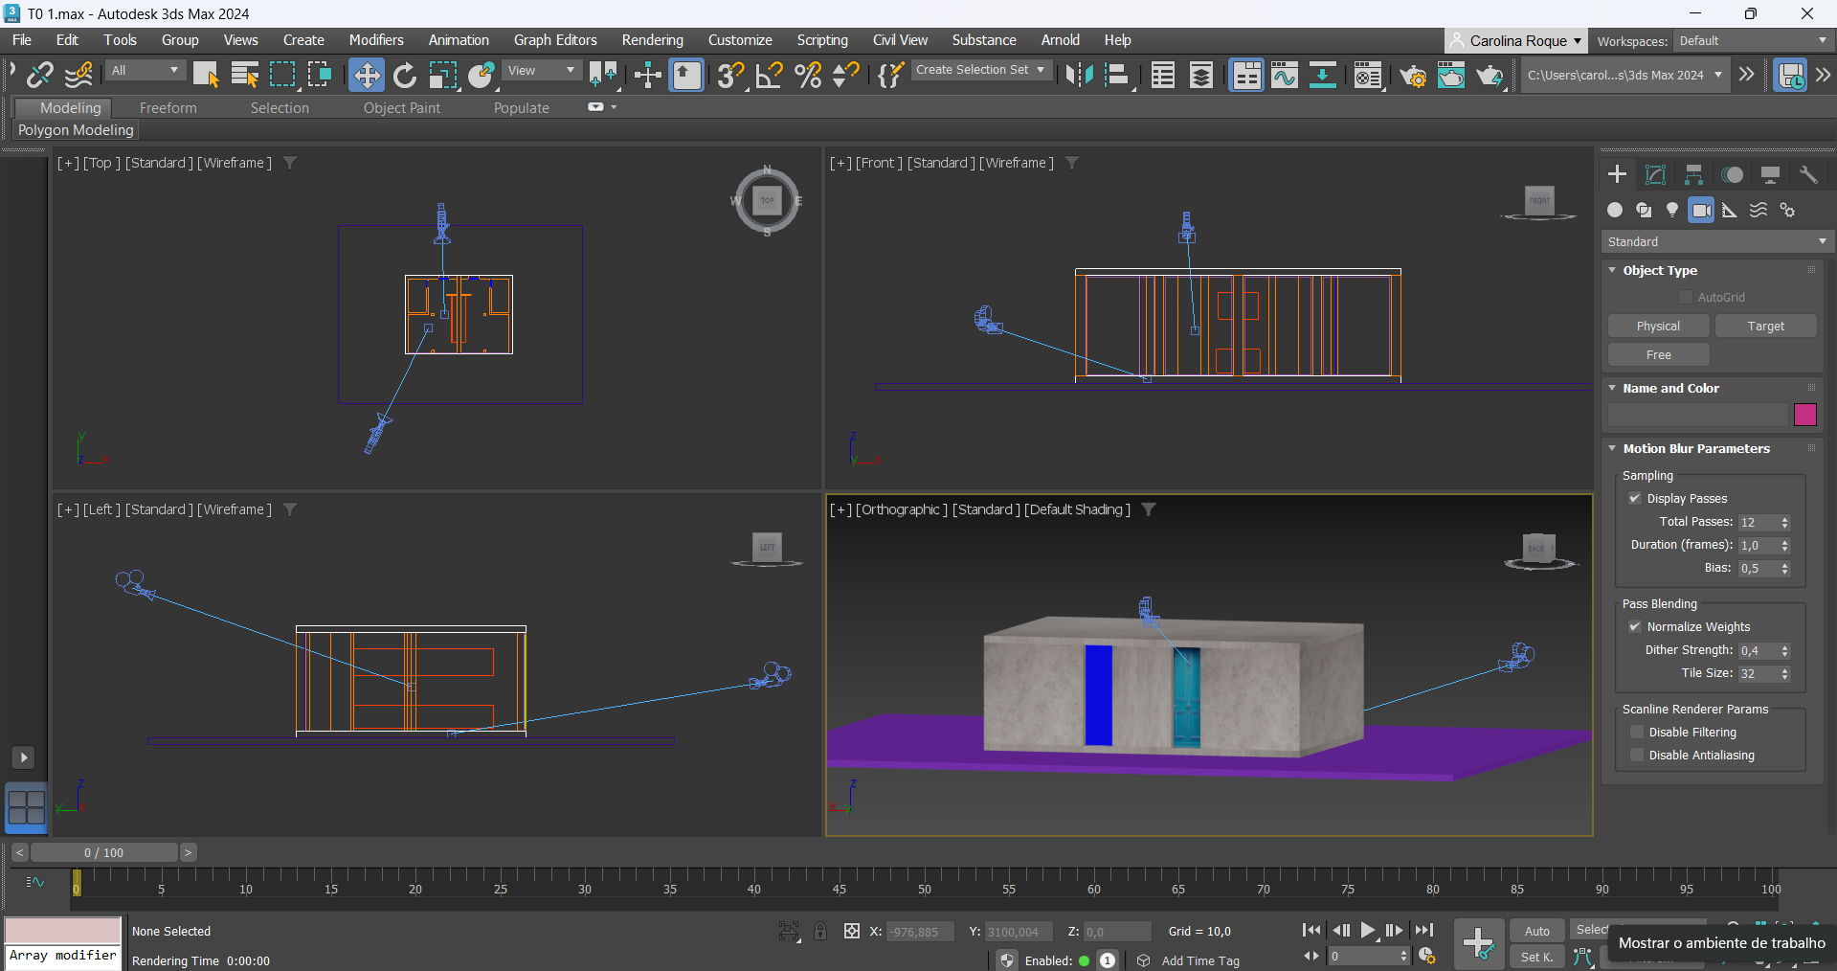Switch to the Modify command panel tab
The width and height of the screenshot is (1837, 971).
point(1655,174)
